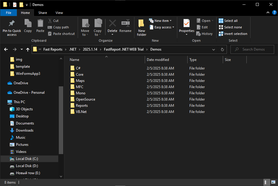The image size is (278, 186).
Task: Click the Search Demos field
Action: point(252,49)
